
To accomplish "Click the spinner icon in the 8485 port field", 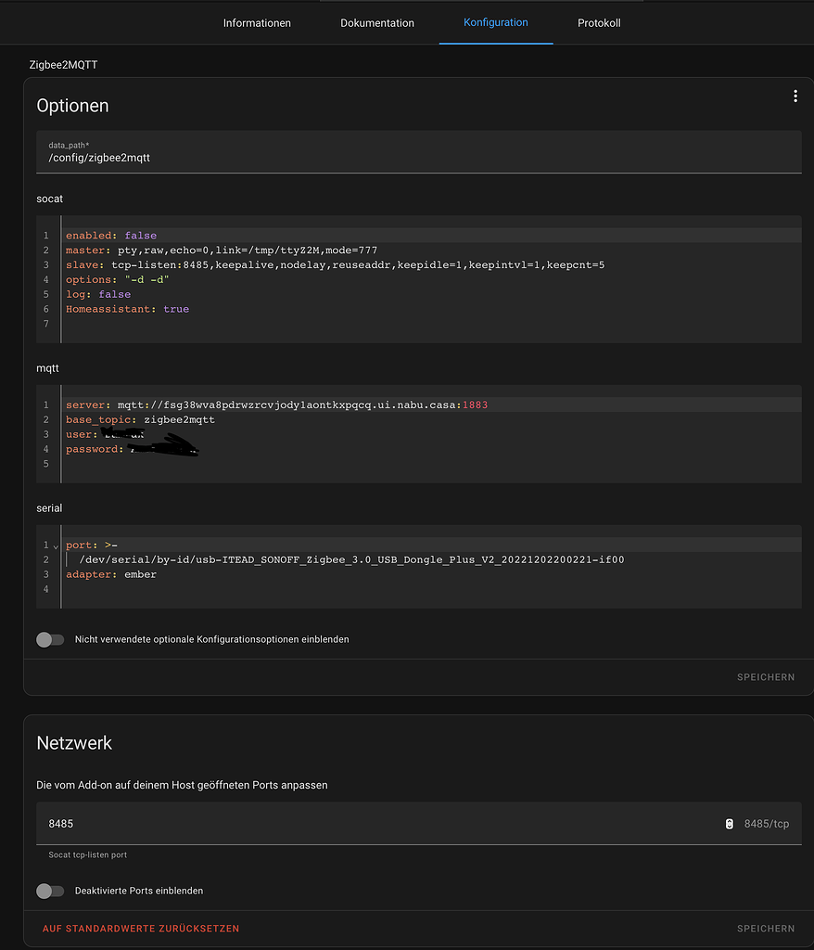I will pyautogui.click(x=729, y=824).
